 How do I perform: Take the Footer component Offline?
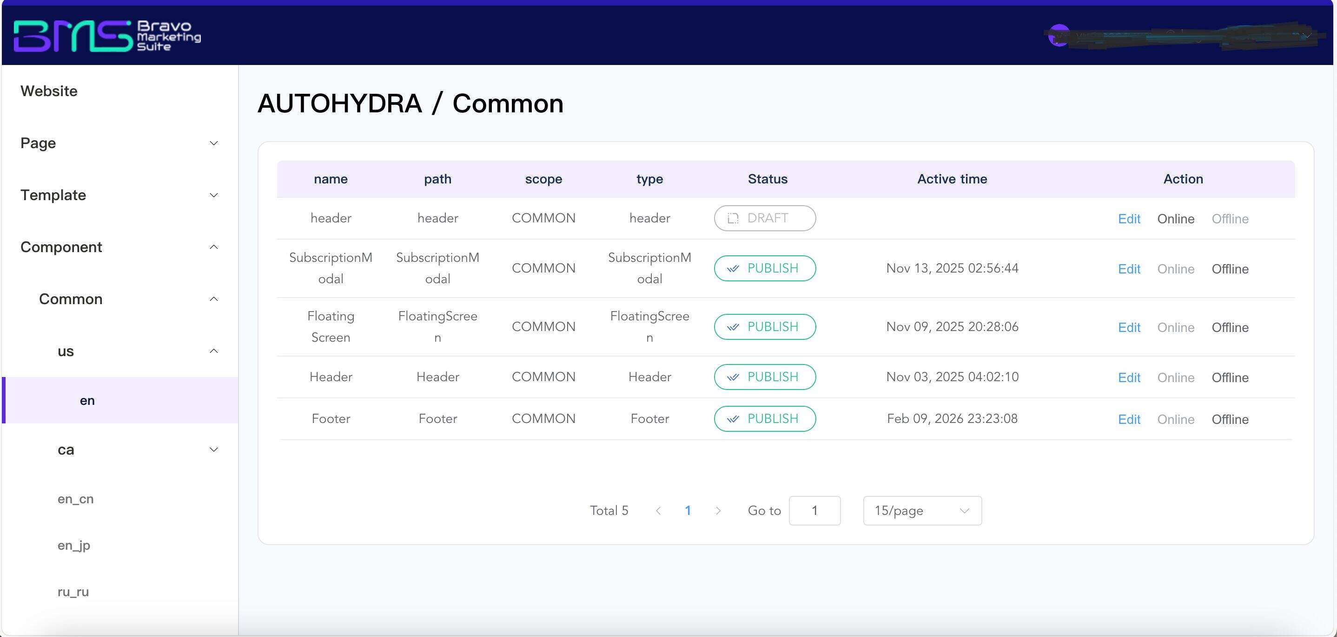click(x=1230, y=419)
